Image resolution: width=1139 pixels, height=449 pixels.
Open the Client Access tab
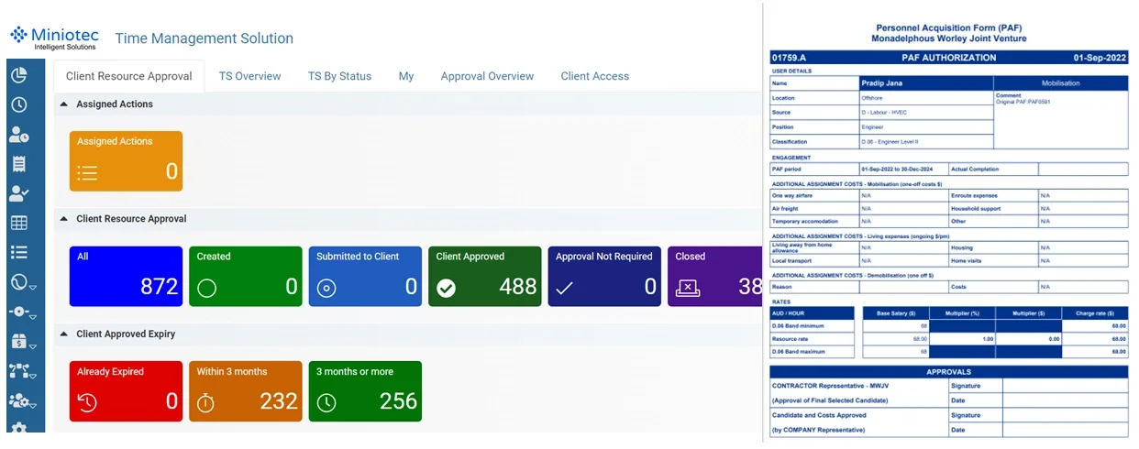coord(595,76)
